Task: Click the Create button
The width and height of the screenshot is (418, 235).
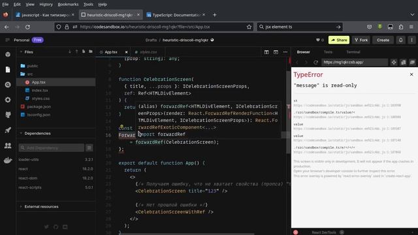Action: [x=383, y=40]
